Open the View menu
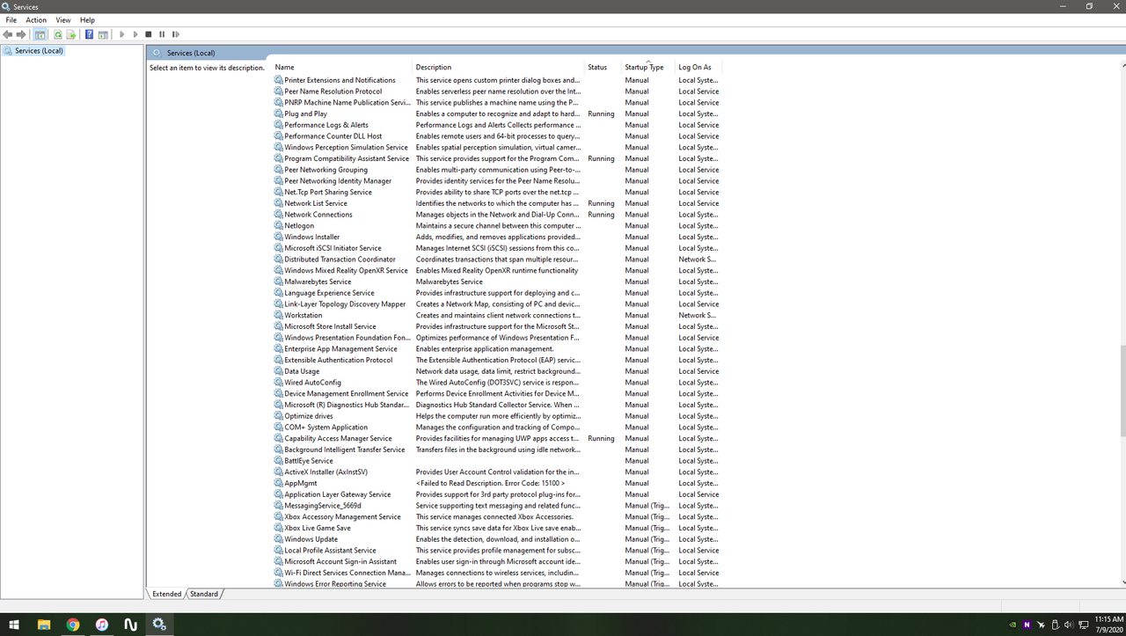The width and height of the screenshot is (1126, 636). pyautogui.click(x=63, y=19)
